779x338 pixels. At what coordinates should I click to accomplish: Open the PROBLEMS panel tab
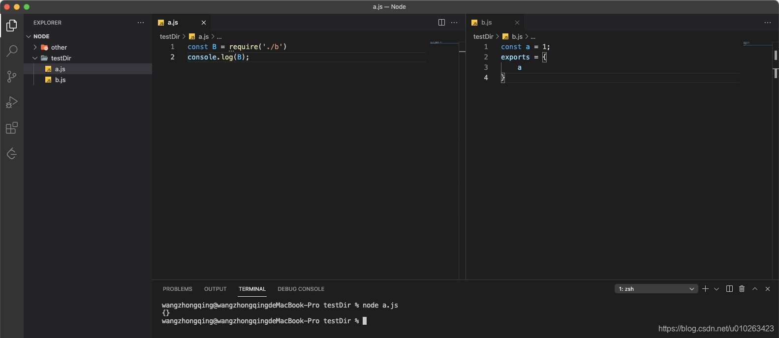point(178,289)
